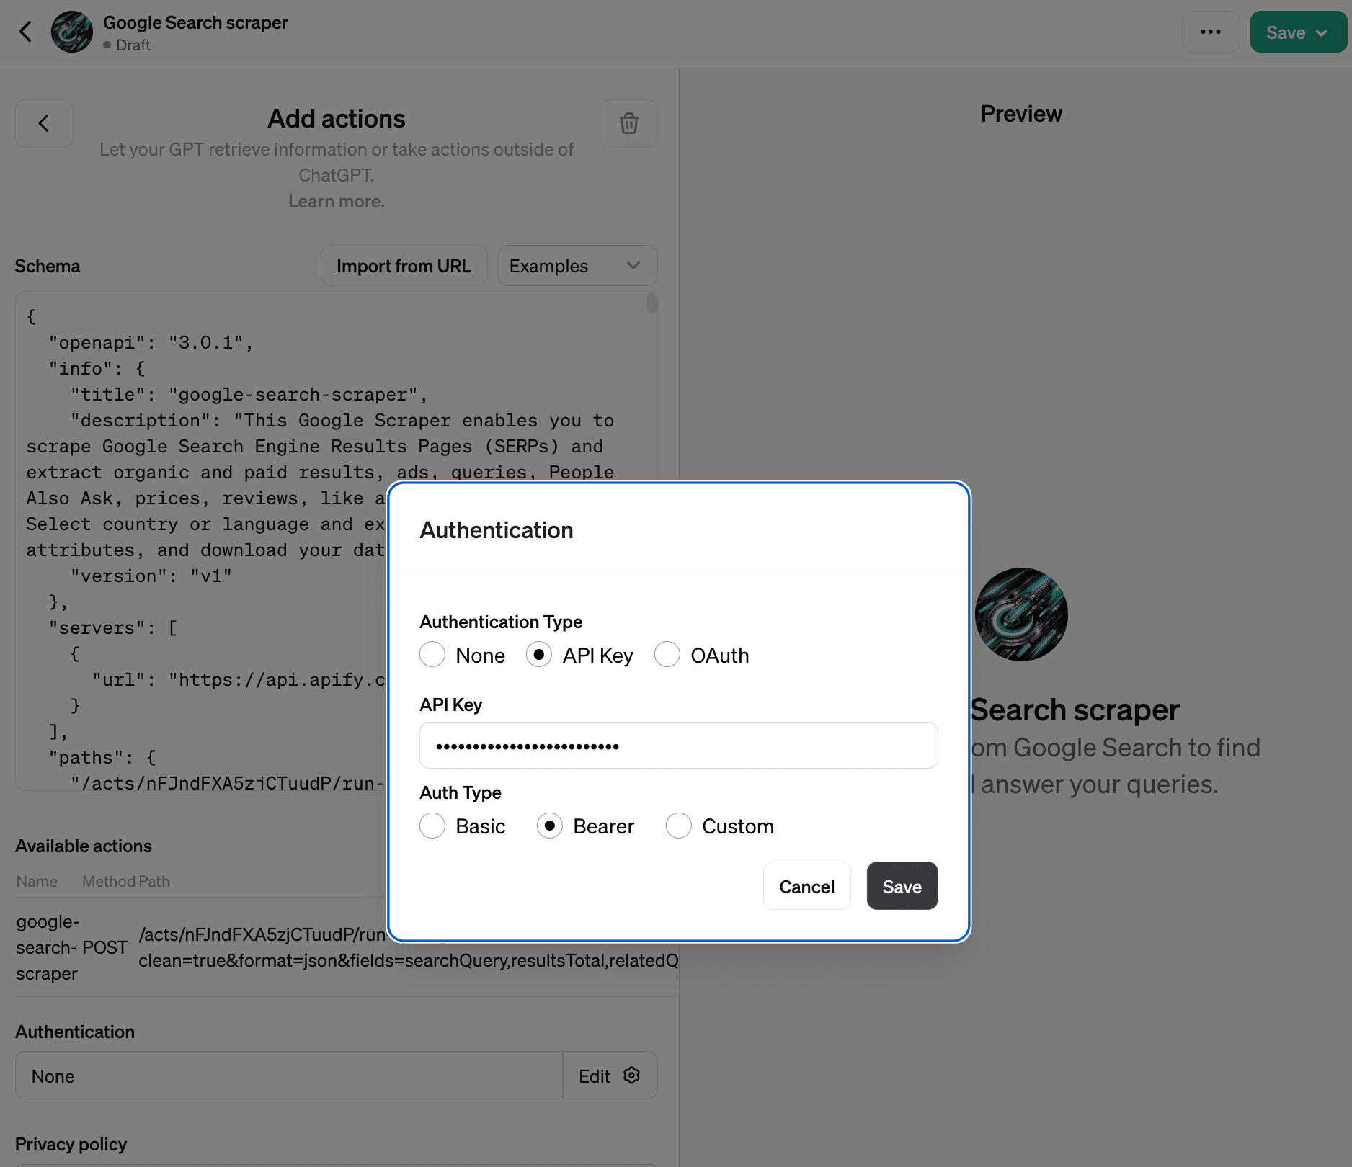Click Import from URL
1352x1167 pixels.
point(404,265)
